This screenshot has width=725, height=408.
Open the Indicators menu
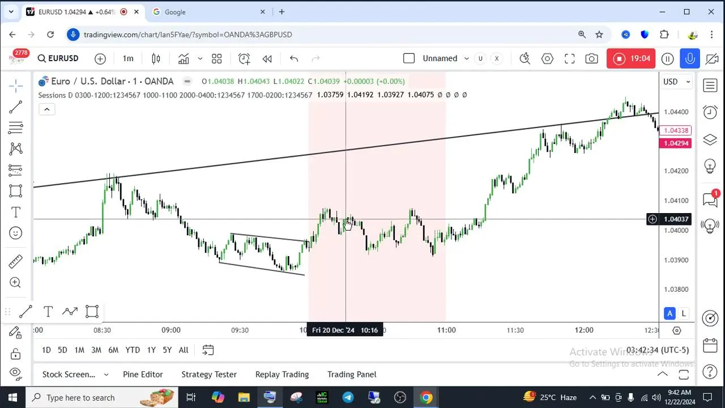click(x=184, y=58)
